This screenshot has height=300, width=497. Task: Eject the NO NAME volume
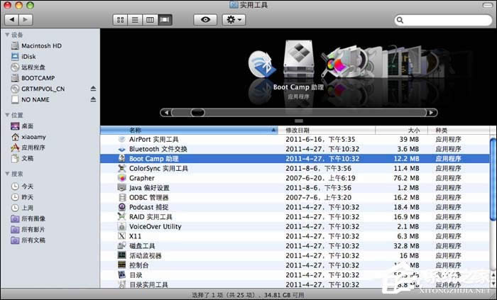tap(93, 100)
